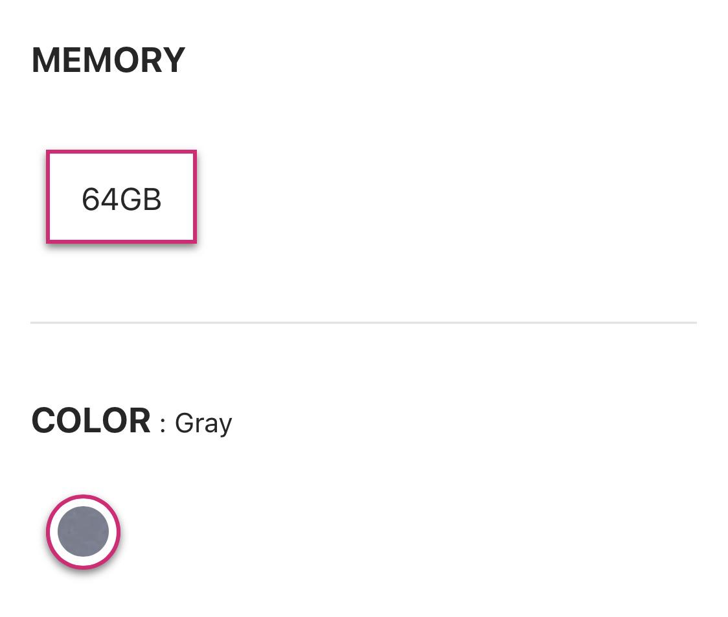Select the pink-ringed gray color circle
The width and height of the screenshot is (728, 617).
[83, 531]
